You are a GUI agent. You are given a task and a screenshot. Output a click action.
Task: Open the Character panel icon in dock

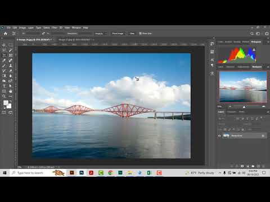tap(212, 60)
